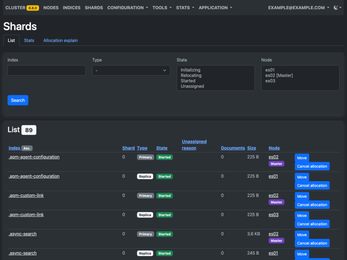Click the Started state badge for .apm-agent-configuration
This screenshot has height=260, width=347.
(164, 157)
